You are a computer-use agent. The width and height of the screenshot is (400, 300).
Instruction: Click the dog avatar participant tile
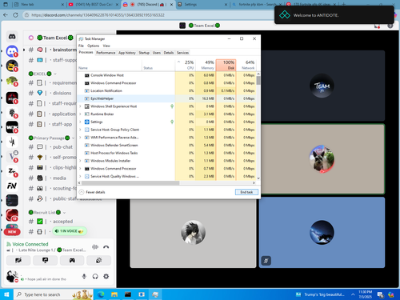click(322, 159)
